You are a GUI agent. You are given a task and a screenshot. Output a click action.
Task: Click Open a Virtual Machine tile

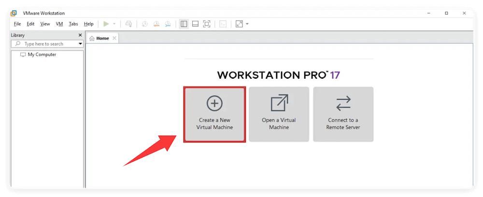pyautogui.click(x=279, y=114)
